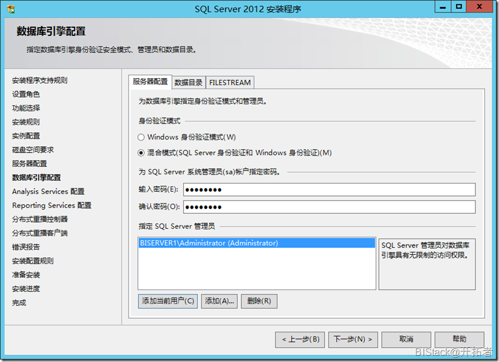
Task: Proceed with 下一步(N) button
Action: [x=353, y=340]
